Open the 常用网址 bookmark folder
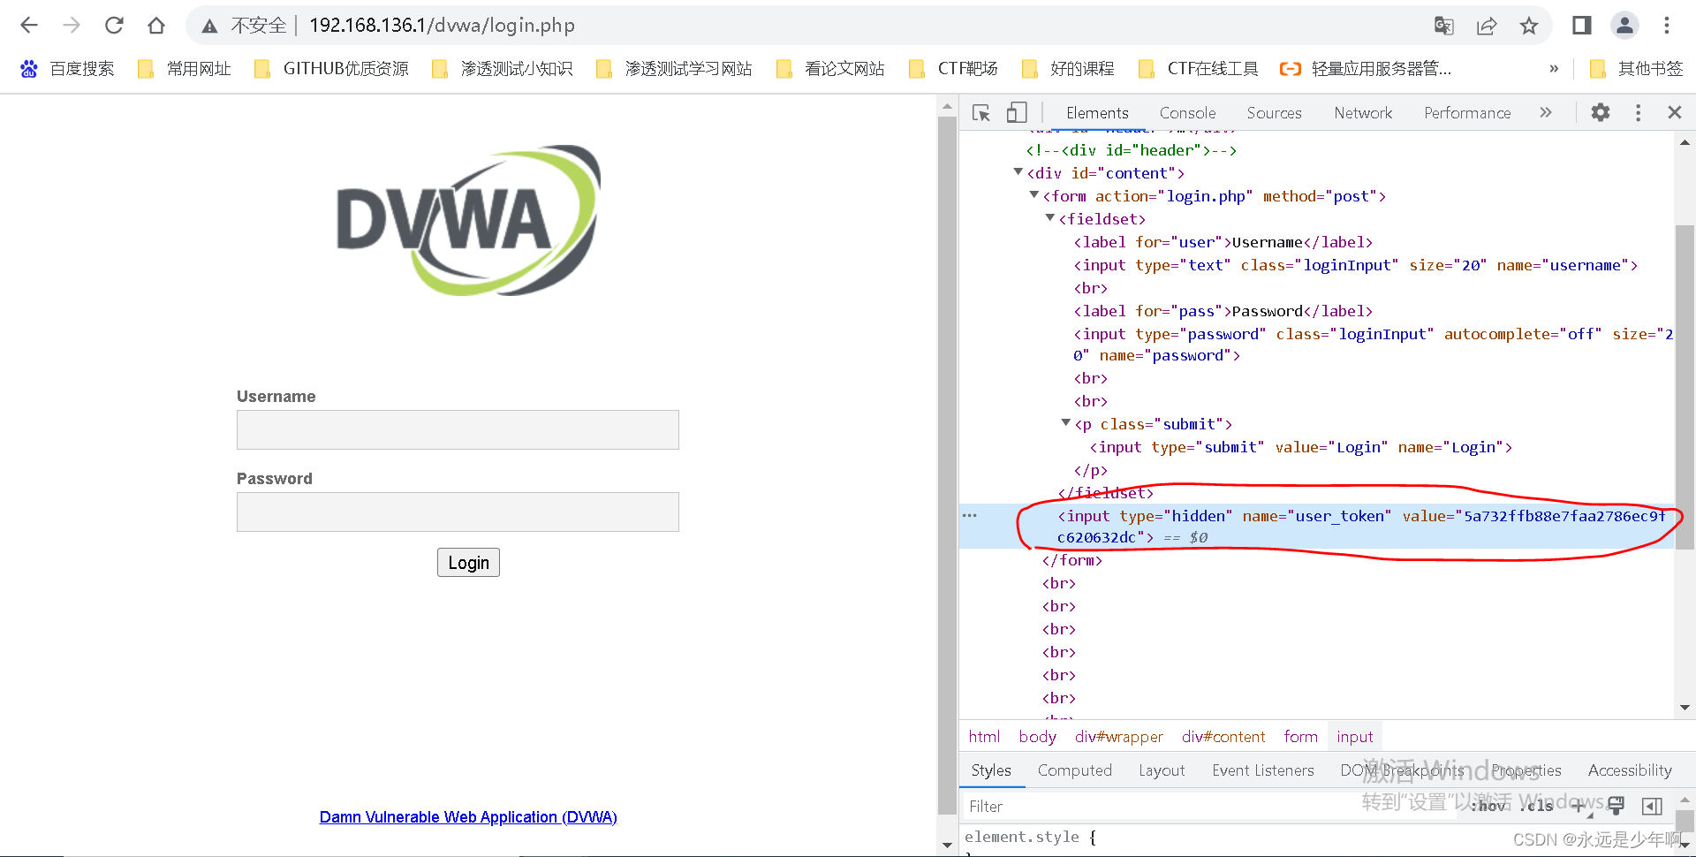Screen dimensions: 1696x857 point(185,69)
